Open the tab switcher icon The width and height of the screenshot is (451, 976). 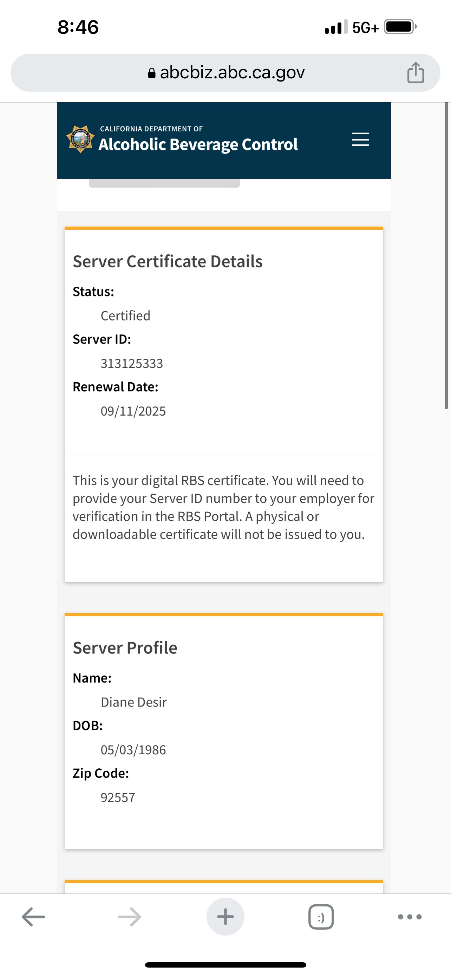[x=321, y=917]
